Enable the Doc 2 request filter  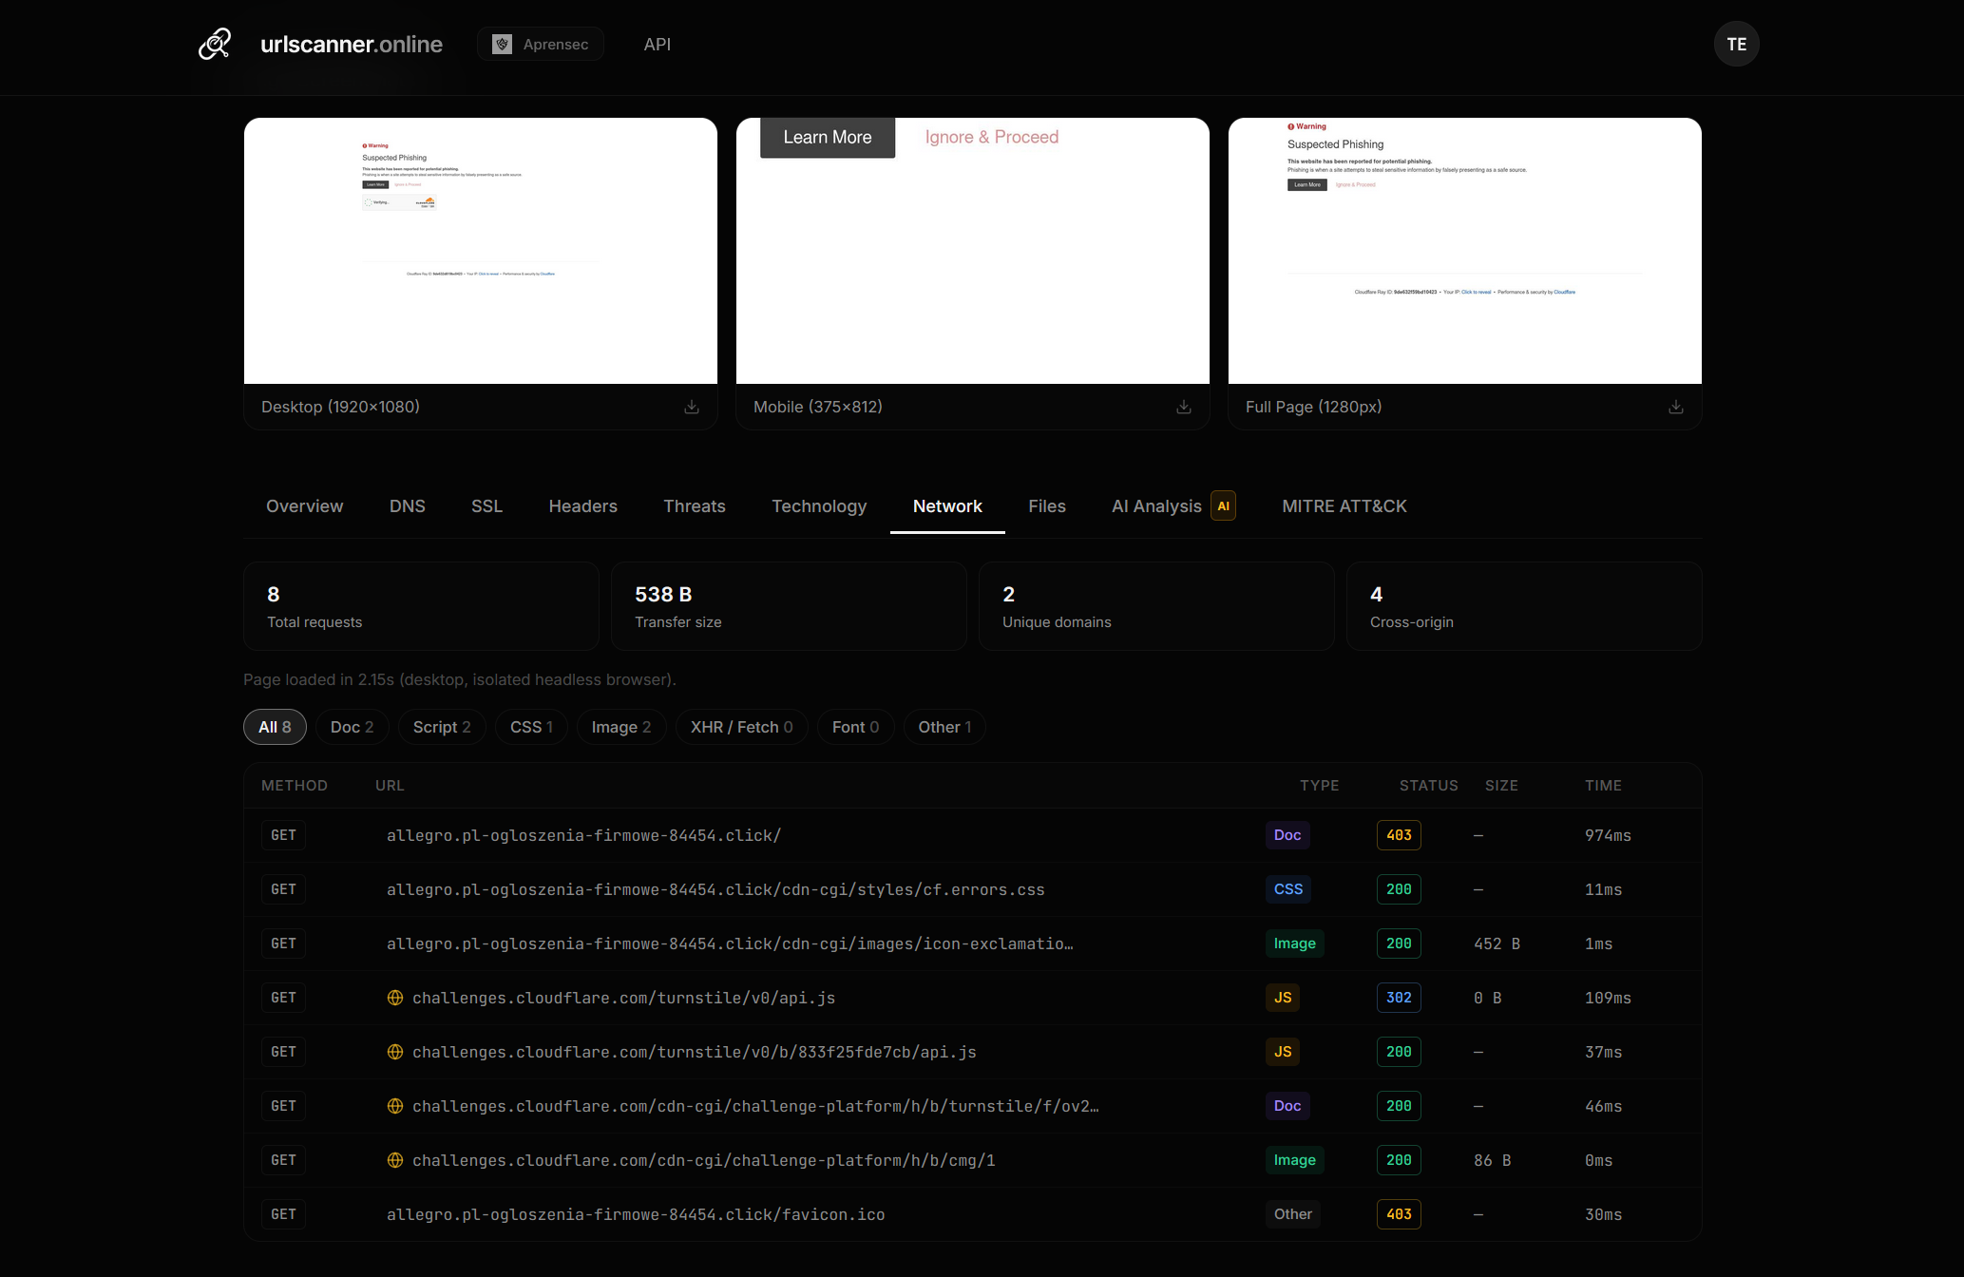coord(352,726)
